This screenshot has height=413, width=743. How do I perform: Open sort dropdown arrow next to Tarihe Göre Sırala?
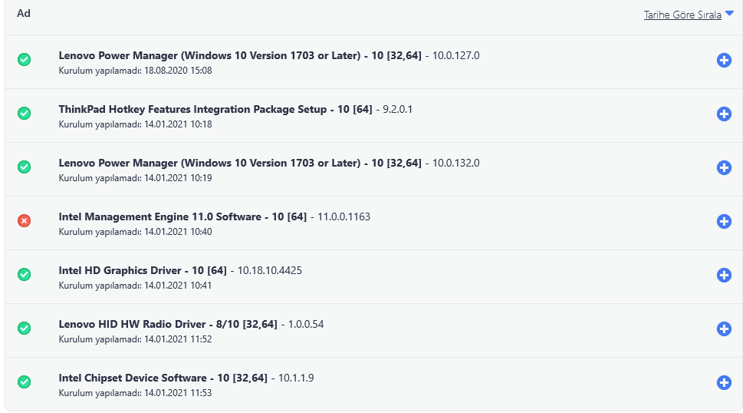coord(730,13)
